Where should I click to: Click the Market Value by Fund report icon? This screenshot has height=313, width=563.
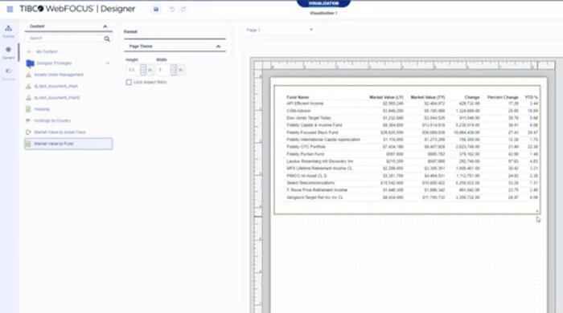coord(28,144)
